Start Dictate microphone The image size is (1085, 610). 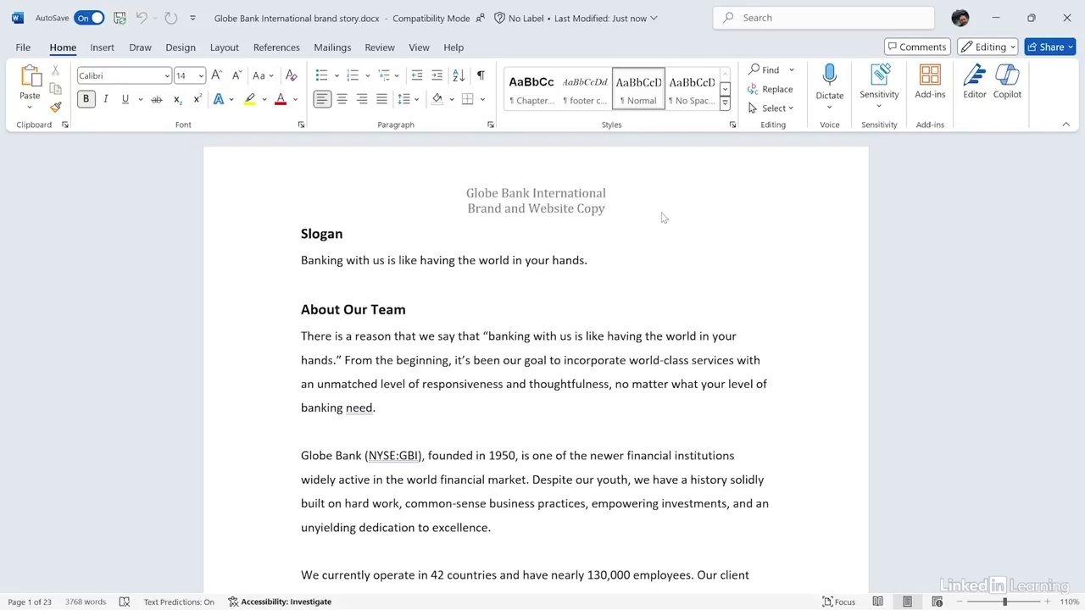830,76
